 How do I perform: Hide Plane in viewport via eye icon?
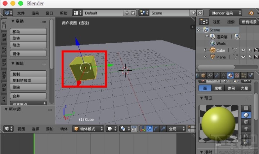[243, 57]
